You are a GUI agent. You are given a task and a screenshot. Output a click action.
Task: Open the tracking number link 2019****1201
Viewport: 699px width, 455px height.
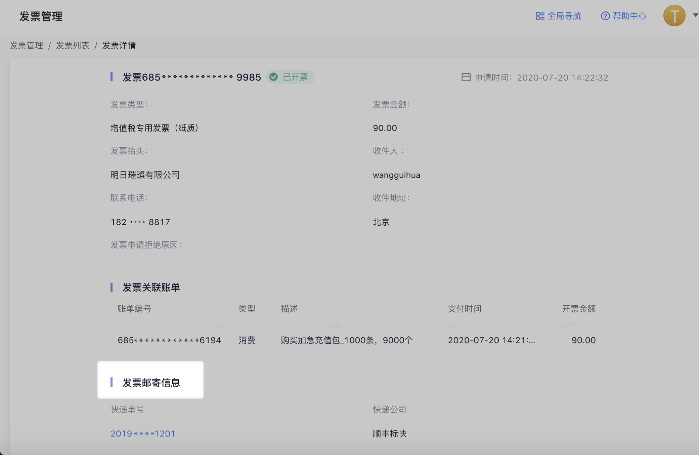(142, 434)
